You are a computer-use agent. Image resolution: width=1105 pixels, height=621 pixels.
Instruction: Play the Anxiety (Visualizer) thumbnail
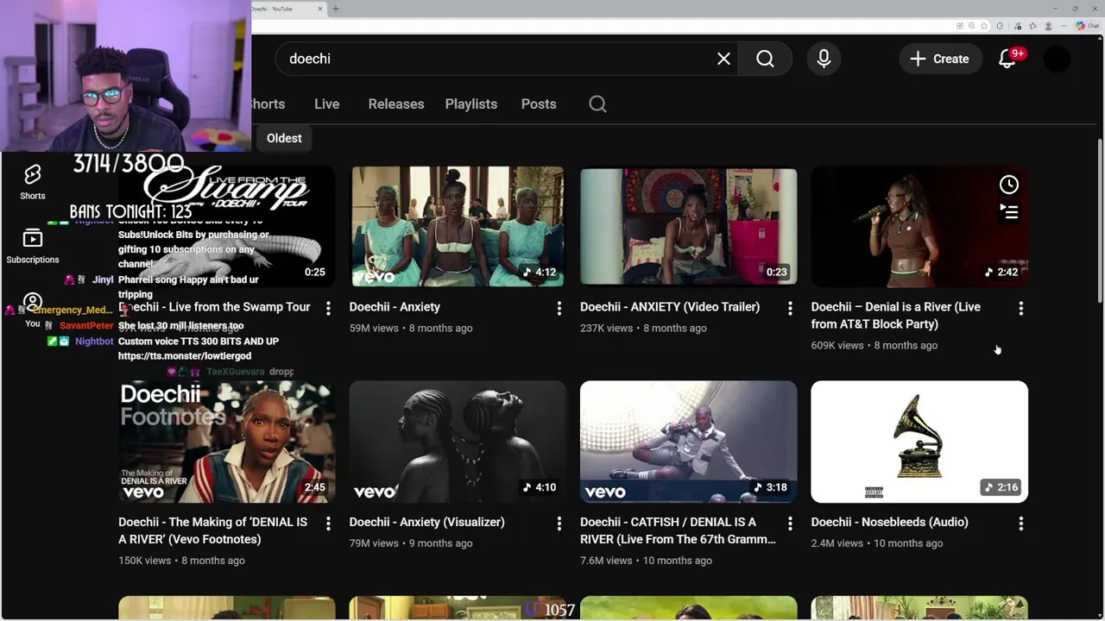click(x=458, y=442)
